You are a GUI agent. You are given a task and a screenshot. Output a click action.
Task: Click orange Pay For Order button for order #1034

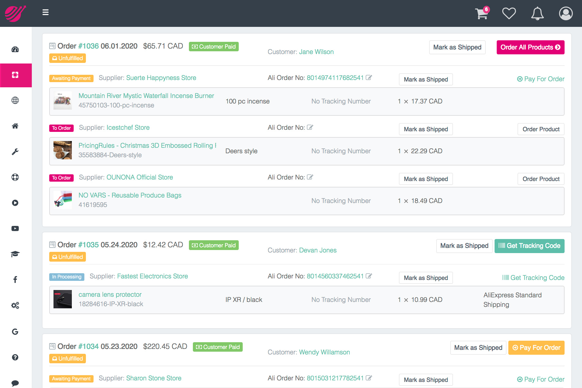(536, 348)
